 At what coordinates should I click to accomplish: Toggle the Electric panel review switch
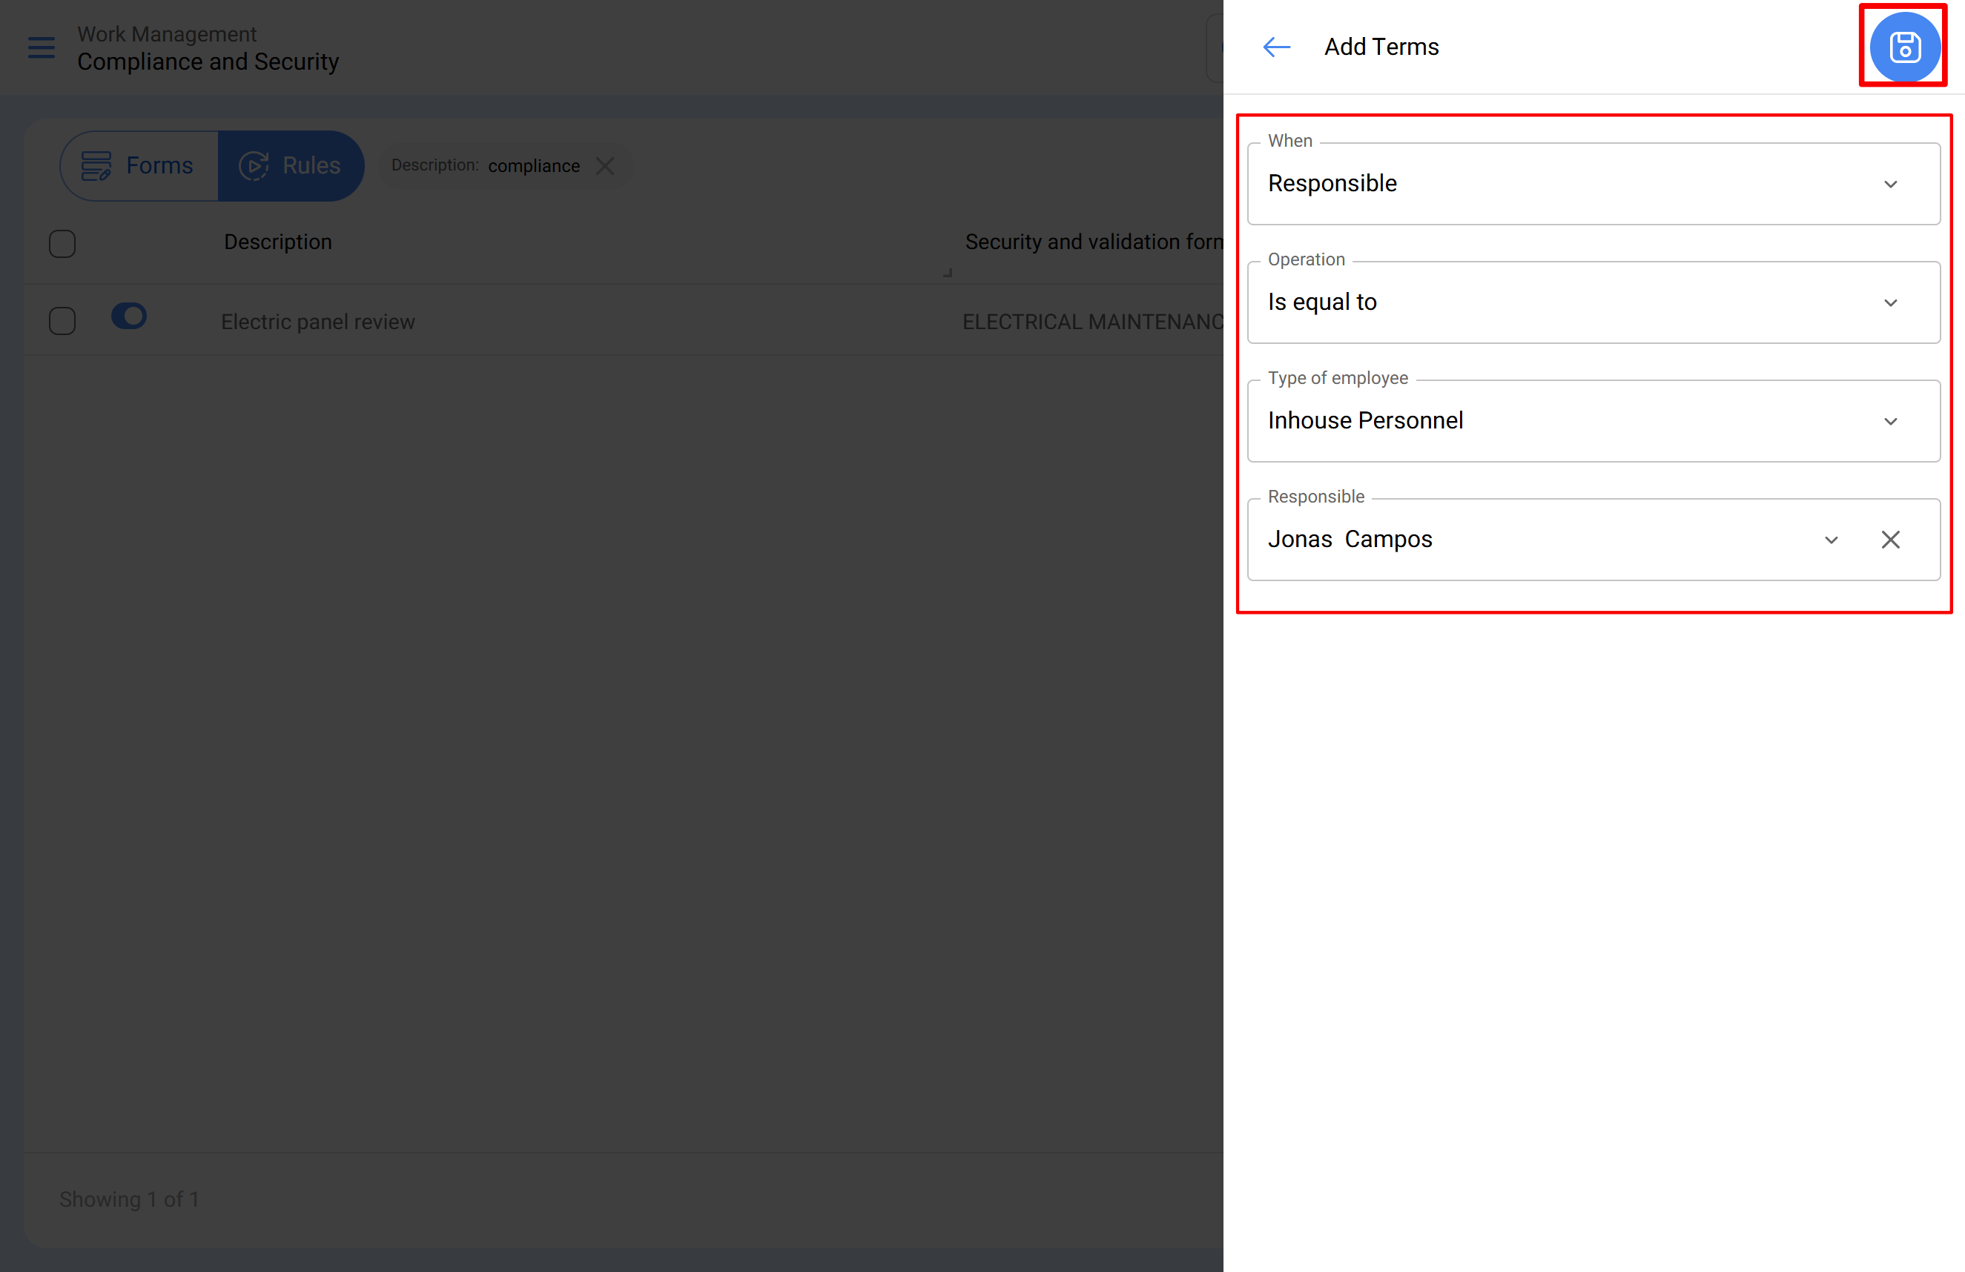click(129, 316)
